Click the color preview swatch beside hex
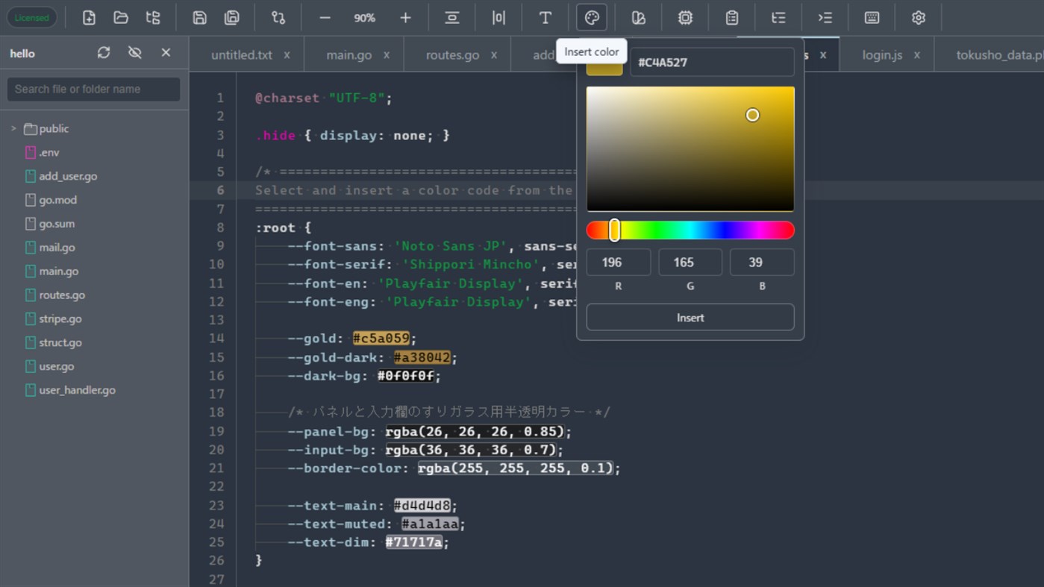 click(x=604, y=69)
